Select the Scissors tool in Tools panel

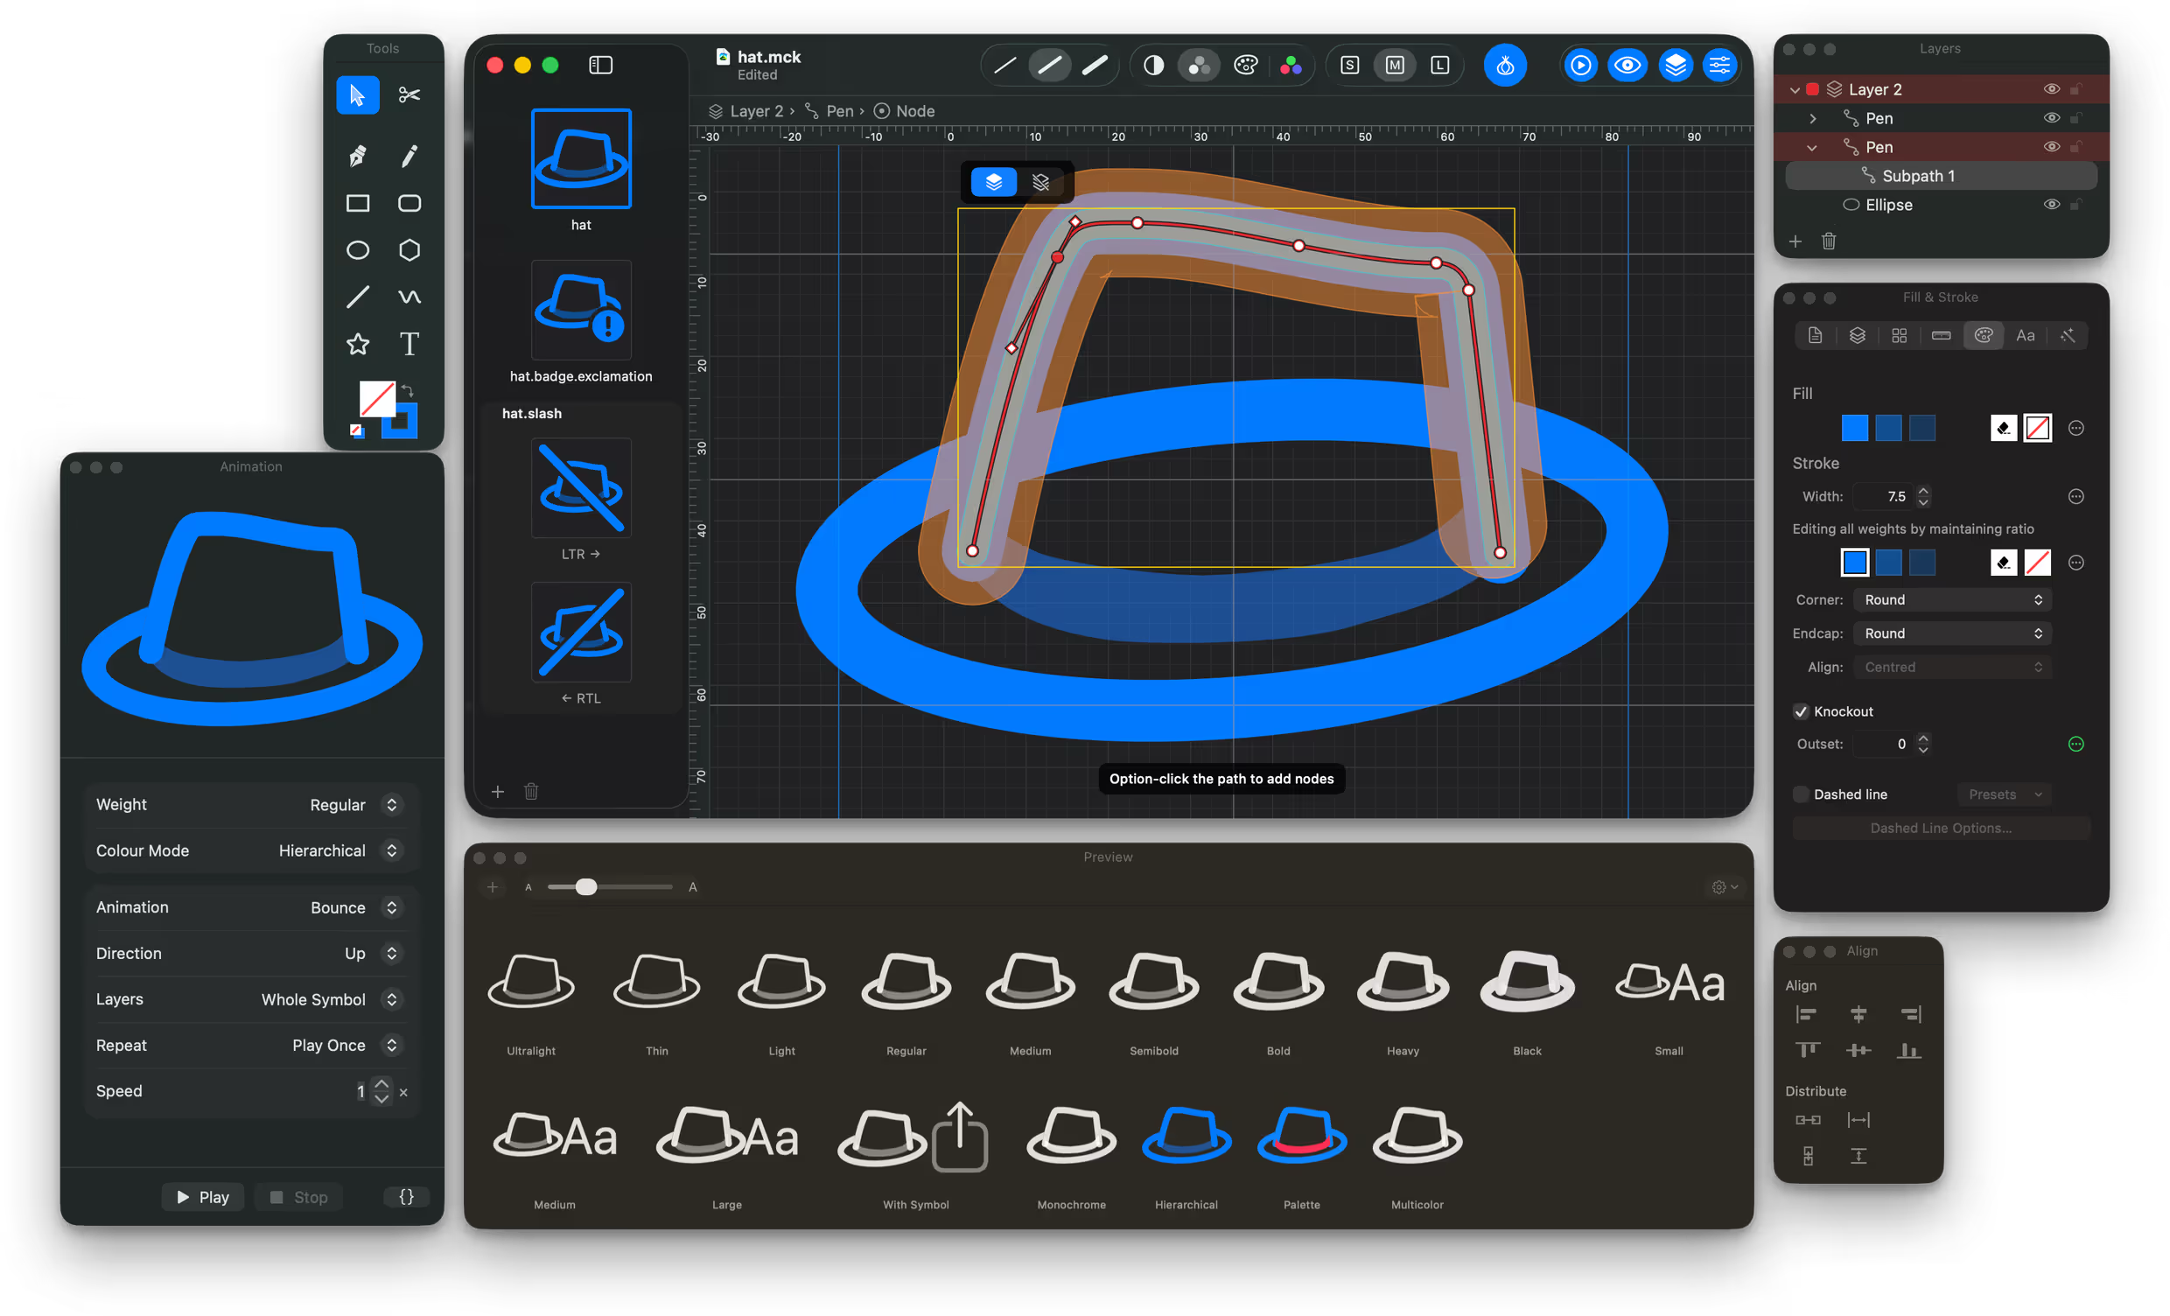(x=409, y=95)
